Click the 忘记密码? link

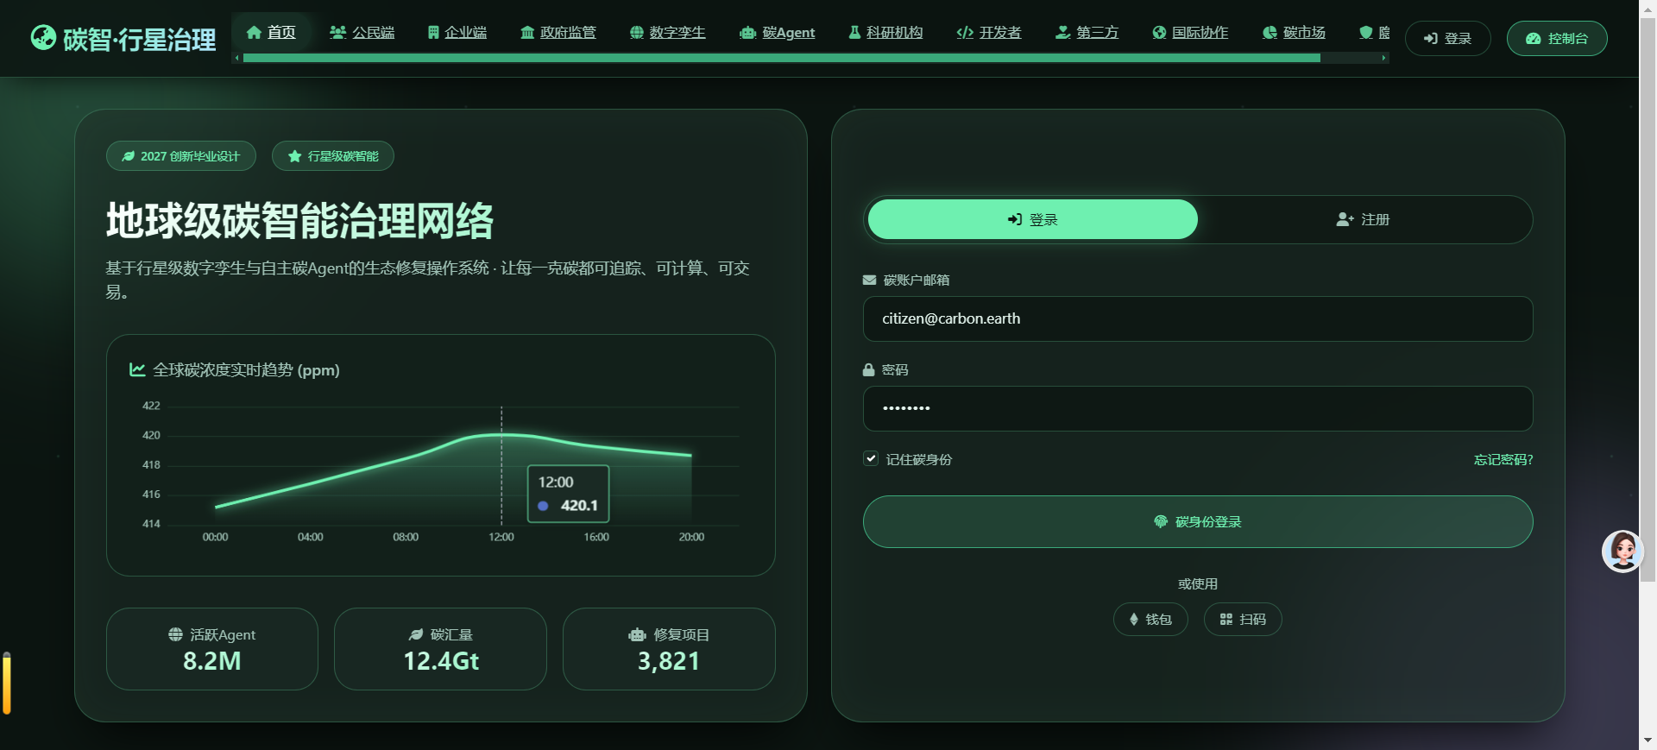point(1503,459)
